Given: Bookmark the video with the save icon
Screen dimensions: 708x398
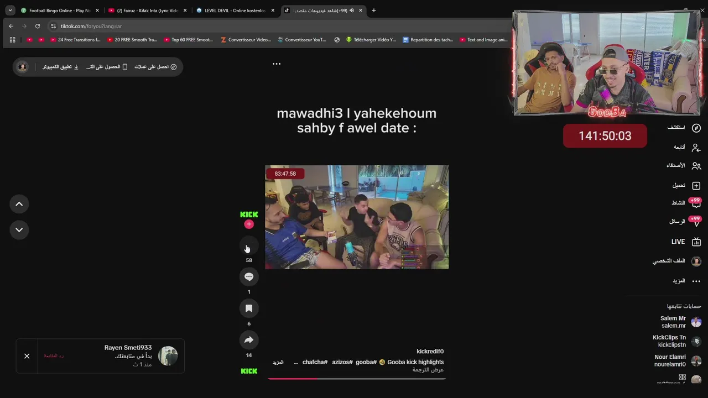Looking at the screenshot, I should tap(248, 308).
